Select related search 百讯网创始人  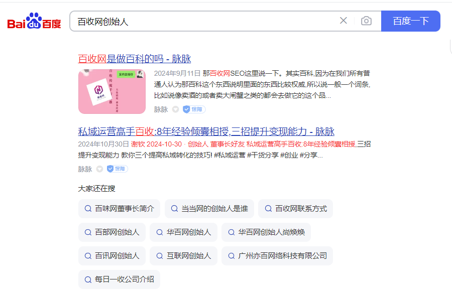click(112, 256)
